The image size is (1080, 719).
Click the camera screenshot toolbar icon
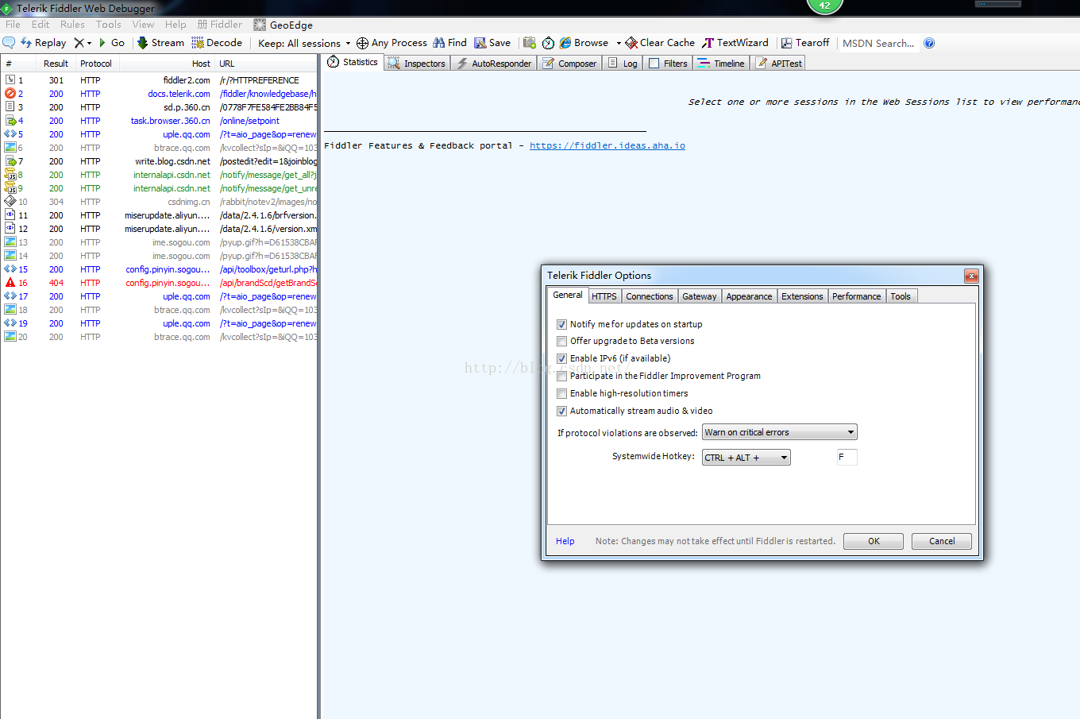[x=530, y=43]
